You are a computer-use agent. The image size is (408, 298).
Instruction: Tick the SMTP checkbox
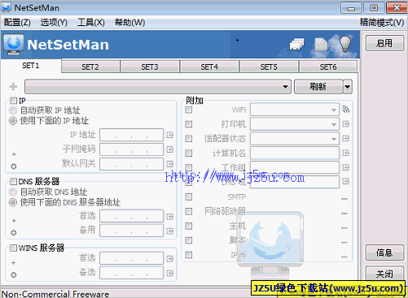[x=189, y=197]
